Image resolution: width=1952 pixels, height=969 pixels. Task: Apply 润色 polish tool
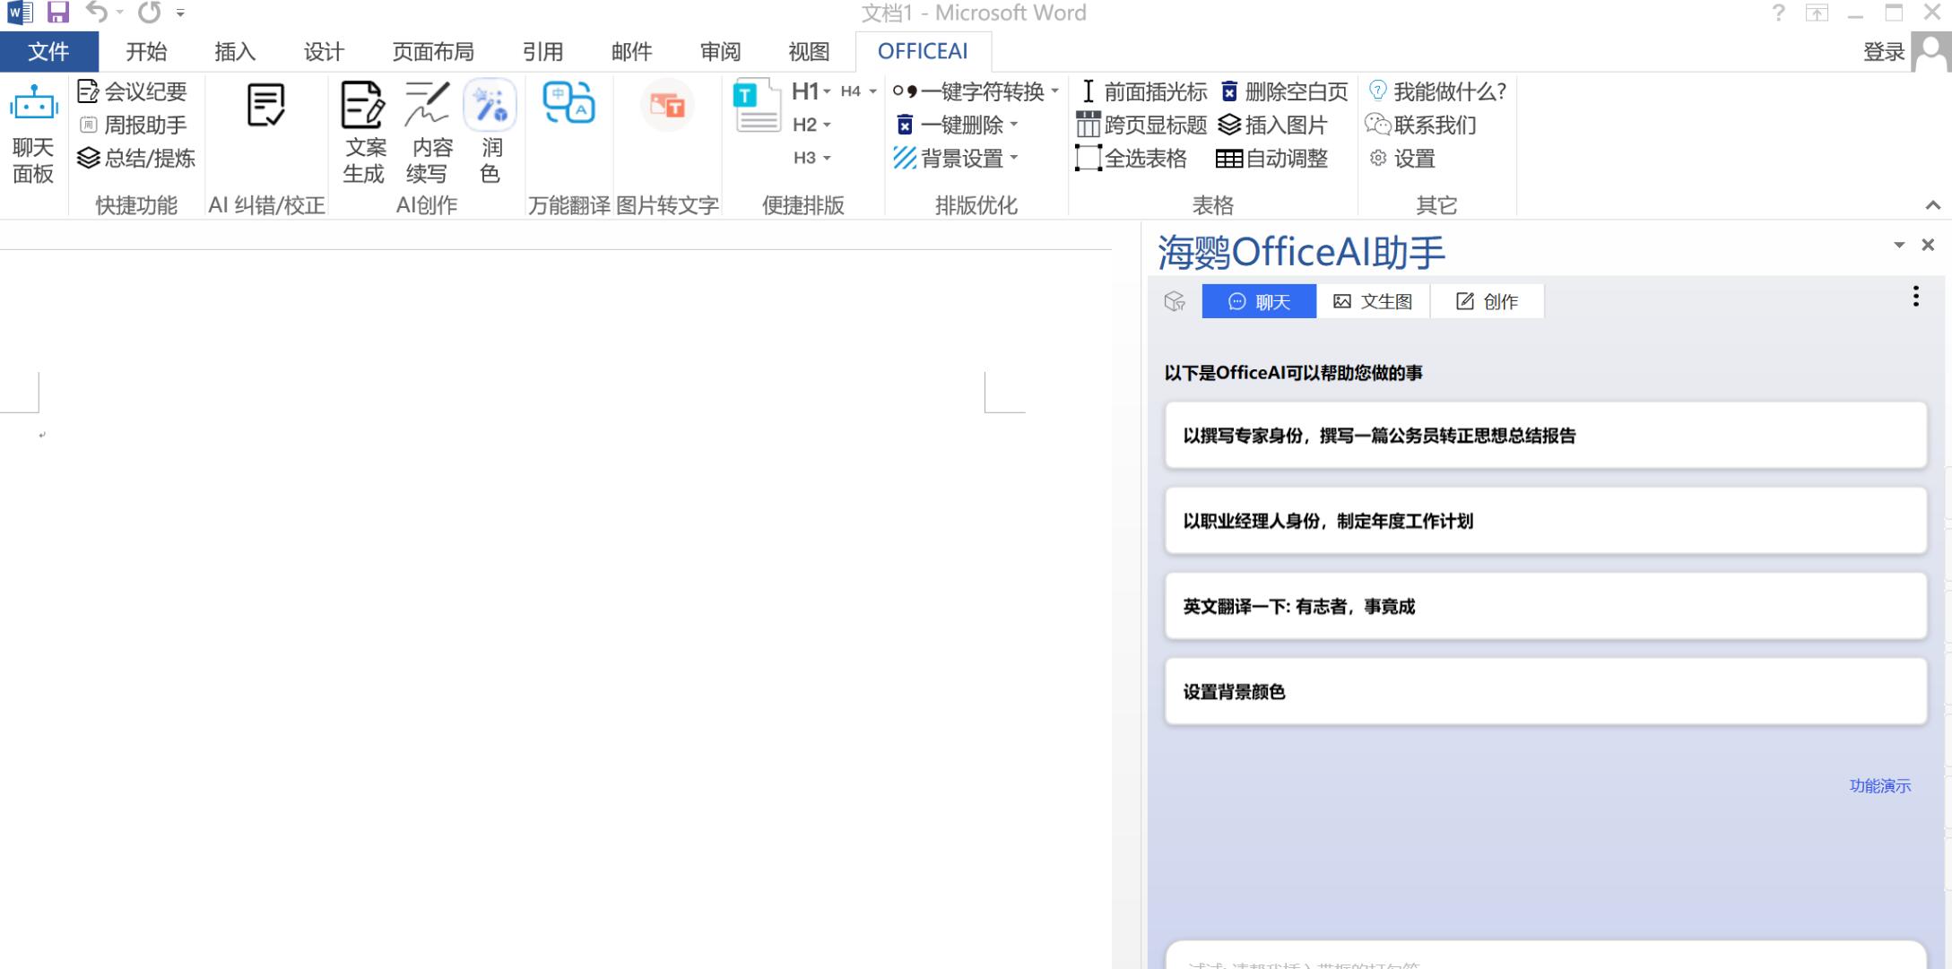[x=490, y=133]
